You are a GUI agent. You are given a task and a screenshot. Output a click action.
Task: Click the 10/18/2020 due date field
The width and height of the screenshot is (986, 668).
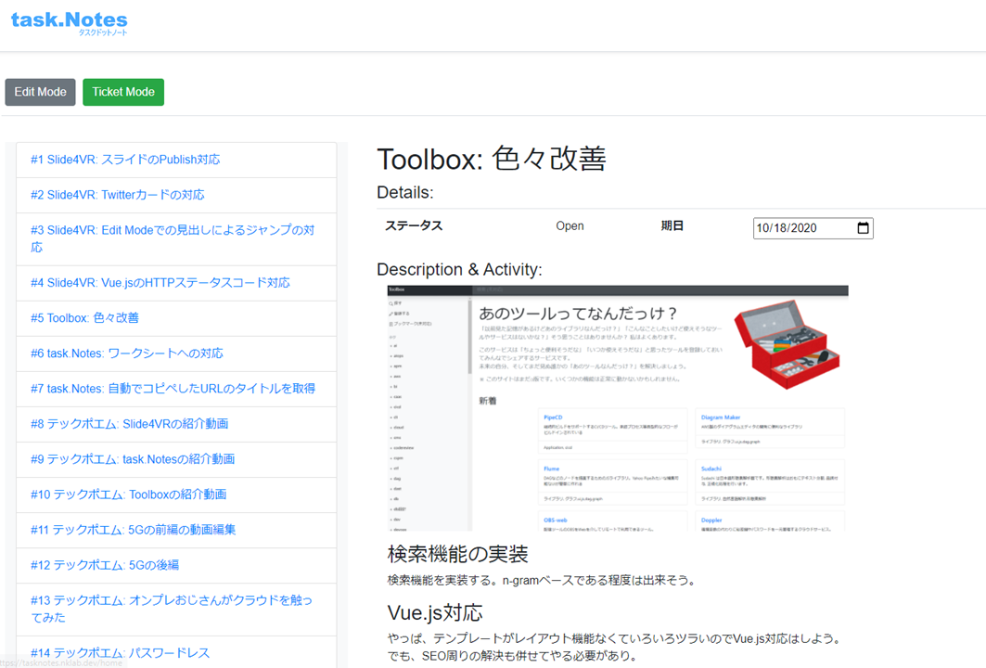[x=813, y=228]
